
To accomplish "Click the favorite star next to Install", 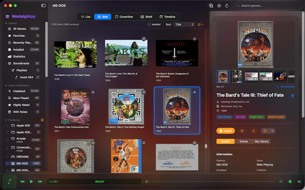I will (242, 131).
